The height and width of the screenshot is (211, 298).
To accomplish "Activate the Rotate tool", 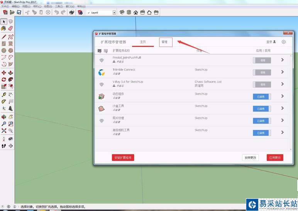I will 3,79.
